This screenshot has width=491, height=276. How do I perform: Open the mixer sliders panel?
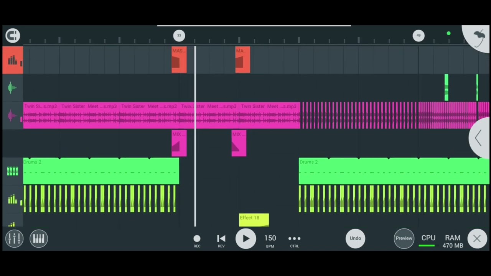(x=15, y=238)
